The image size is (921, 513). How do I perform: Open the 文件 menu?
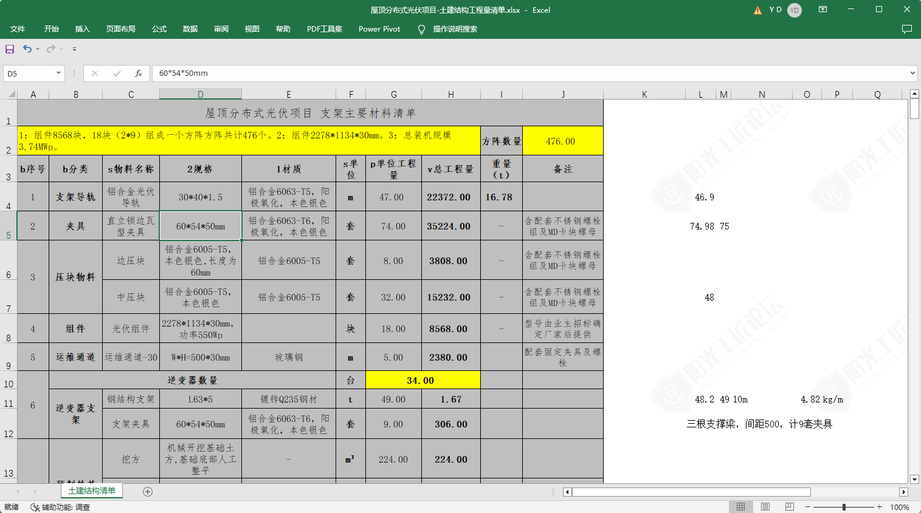[x=18, y=29]
